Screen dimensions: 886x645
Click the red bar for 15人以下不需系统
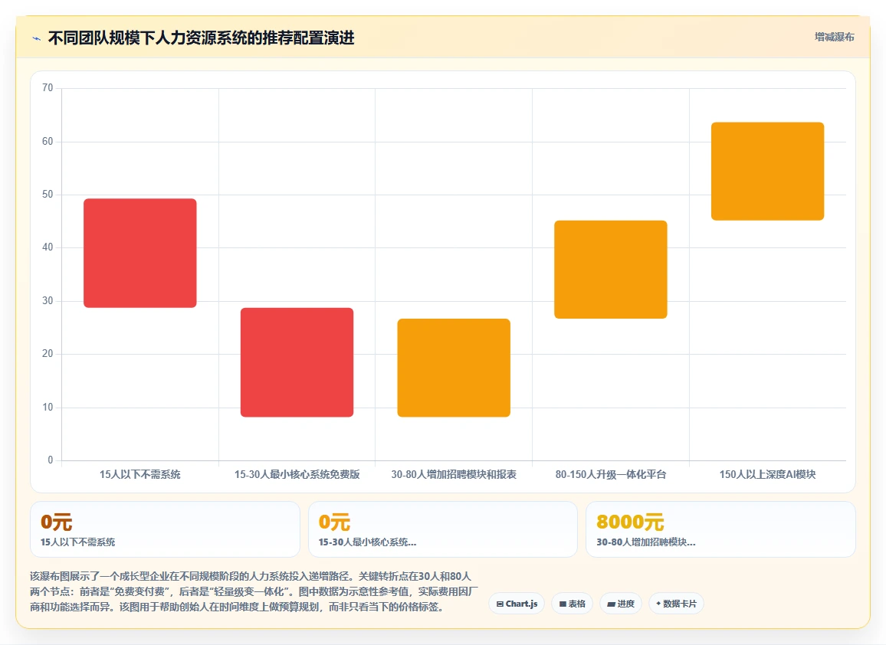(x=140, y=253)
